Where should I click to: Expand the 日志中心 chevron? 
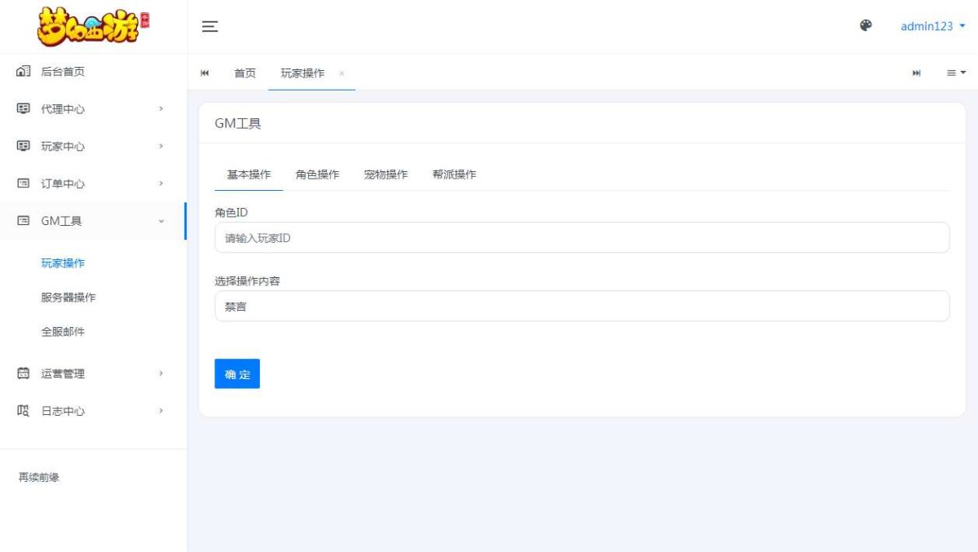click(x=161, y=411)
